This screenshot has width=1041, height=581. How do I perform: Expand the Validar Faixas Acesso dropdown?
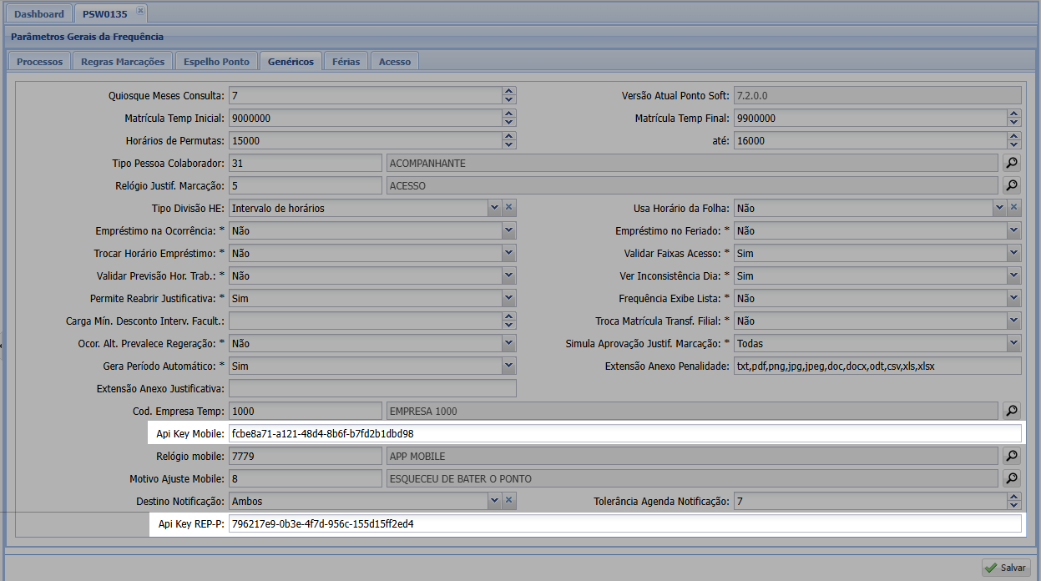[1014, 253]
